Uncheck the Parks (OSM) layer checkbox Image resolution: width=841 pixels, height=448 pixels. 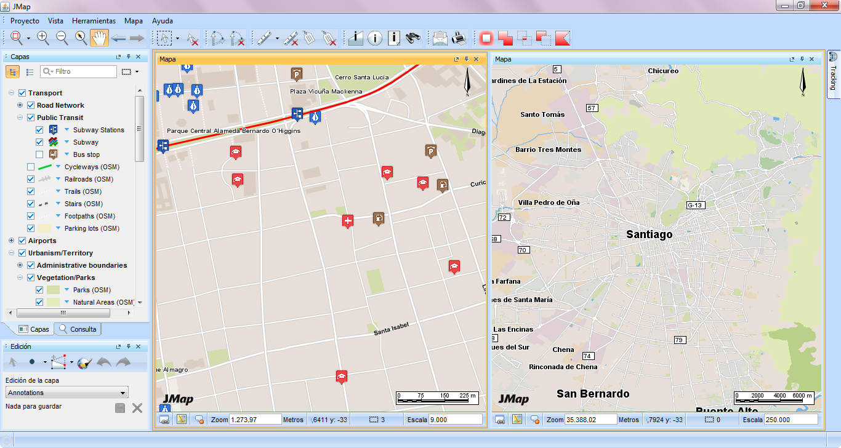click(39, 290)
